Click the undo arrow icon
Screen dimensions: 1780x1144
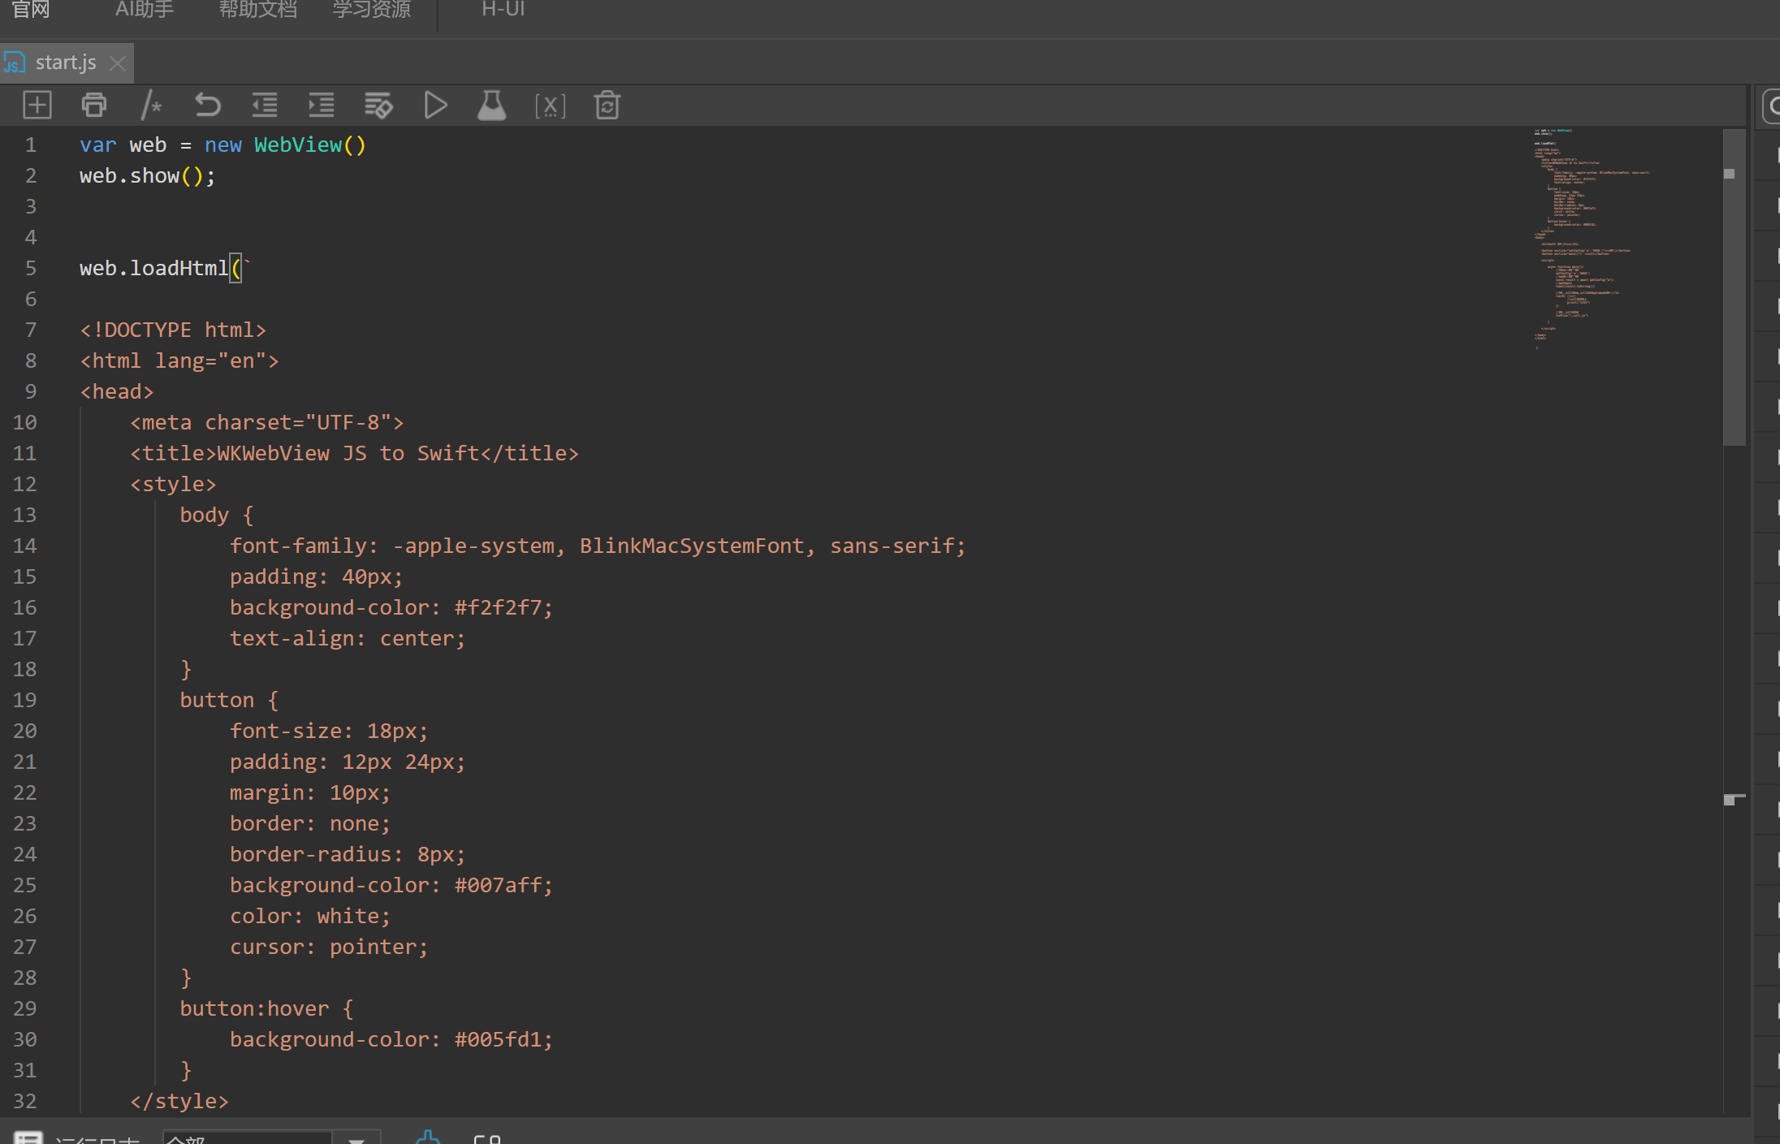coord(208,106)
